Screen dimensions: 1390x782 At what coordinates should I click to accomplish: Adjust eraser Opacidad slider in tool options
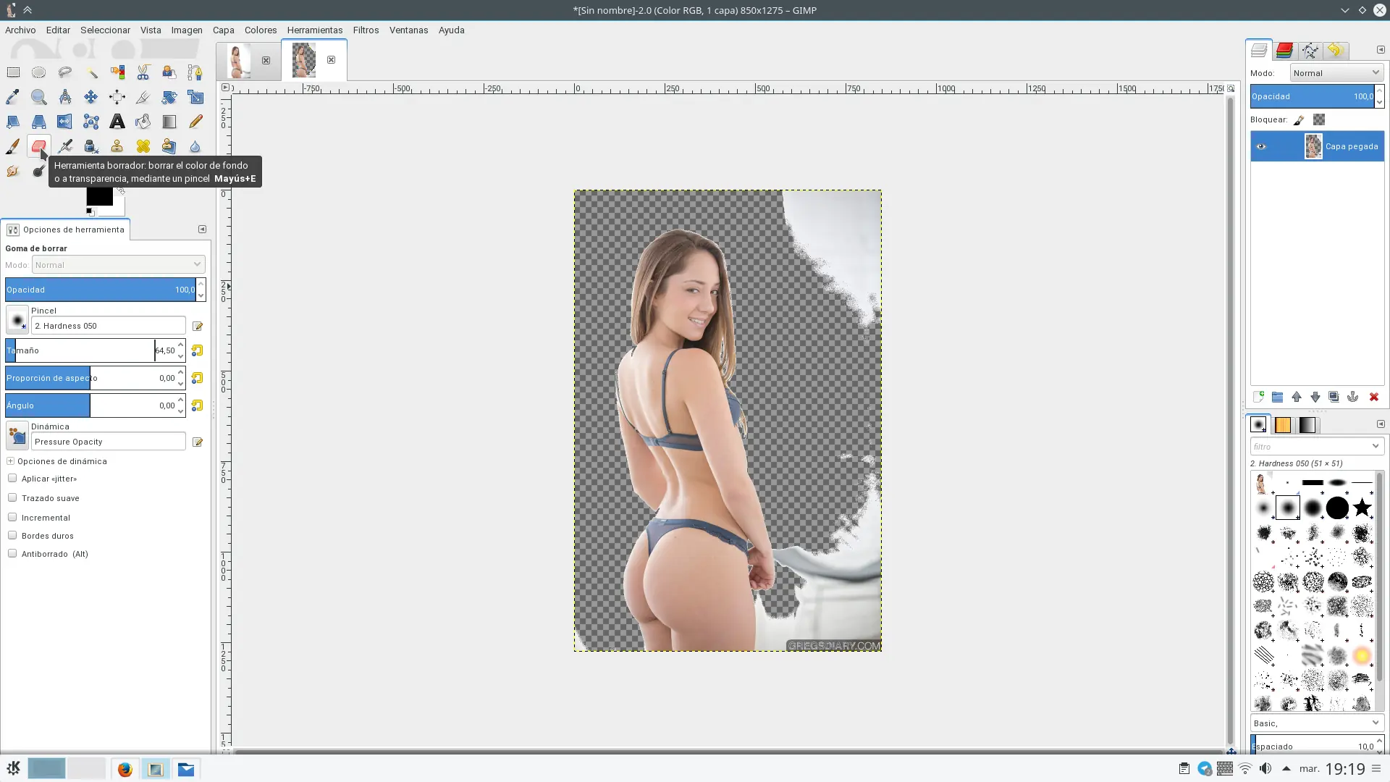click(x=101, y=290)
